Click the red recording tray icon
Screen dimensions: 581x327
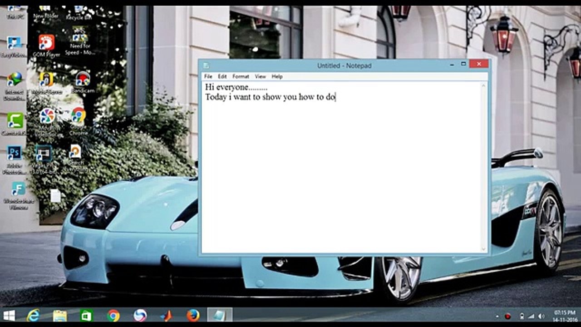point(508,316)
